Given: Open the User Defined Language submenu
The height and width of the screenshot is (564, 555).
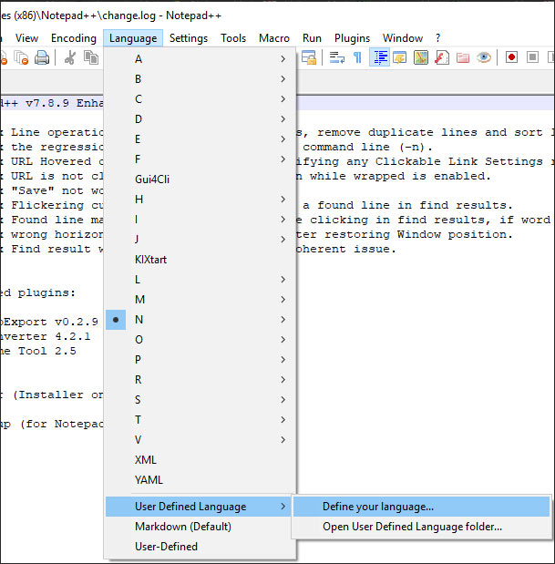Looking at the screenshot, I should 198,507.
